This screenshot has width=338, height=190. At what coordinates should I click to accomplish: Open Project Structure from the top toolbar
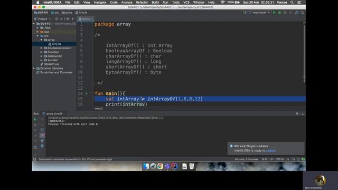click(x=297, y=13)
